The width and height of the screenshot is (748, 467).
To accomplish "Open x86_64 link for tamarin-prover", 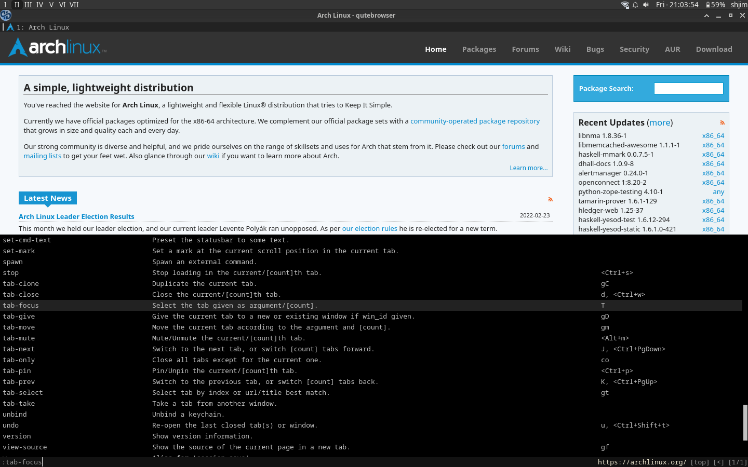I will (x=713, y=201).
